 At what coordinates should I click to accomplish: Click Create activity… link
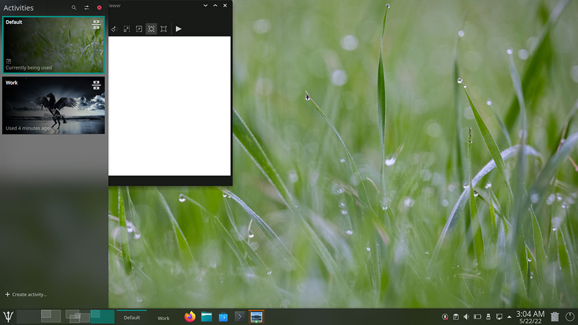click(x=26, y=294)
